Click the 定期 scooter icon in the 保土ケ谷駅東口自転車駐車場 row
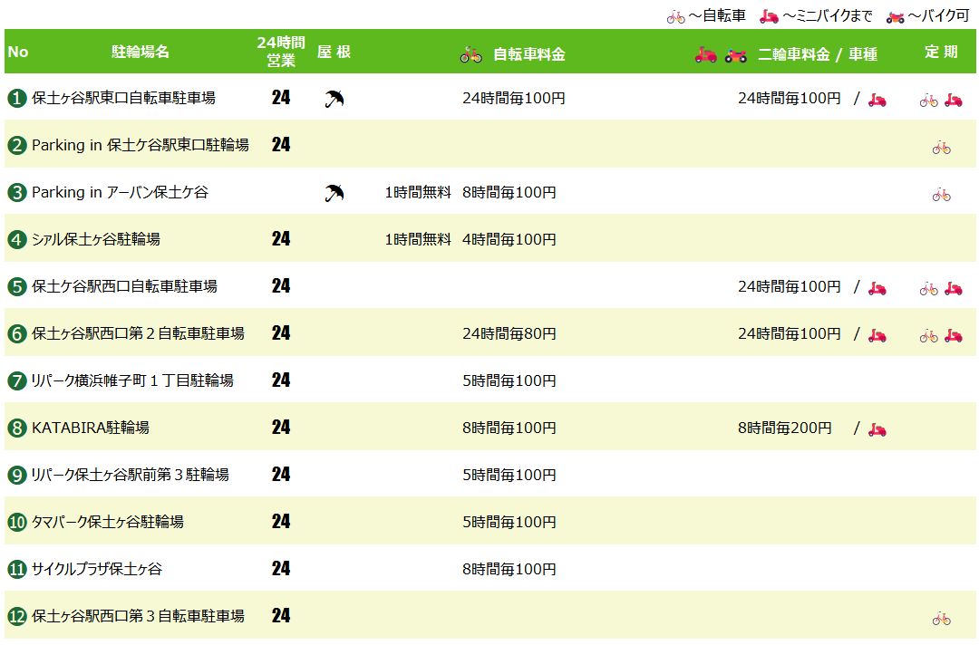The width and height of the screenshot is (979, 645). coord(954,100)
